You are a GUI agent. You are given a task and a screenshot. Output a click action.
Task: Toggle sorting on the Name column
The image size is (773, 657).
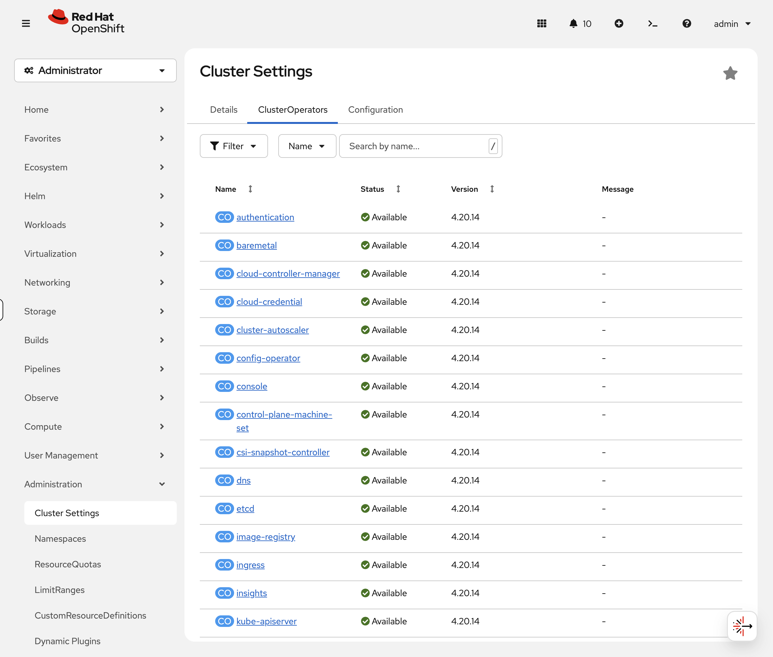tap(250, 189)
